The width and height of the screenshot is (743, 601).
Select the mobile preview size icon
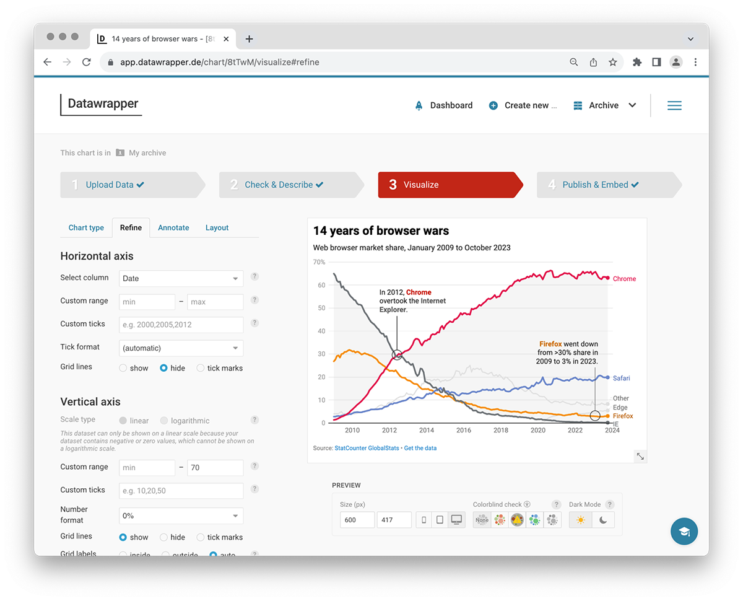[x=424, y=520]
